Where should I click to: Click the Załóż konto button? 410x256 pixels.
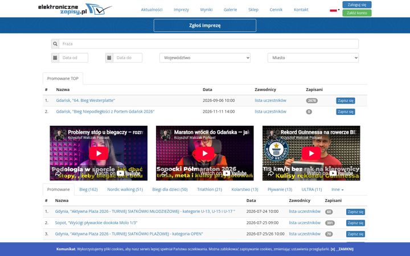357,13
